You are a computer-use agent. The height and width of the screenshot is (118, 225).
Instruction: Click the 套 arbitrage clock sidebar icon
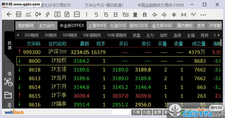pyautogui.click(x=8, y=82)
